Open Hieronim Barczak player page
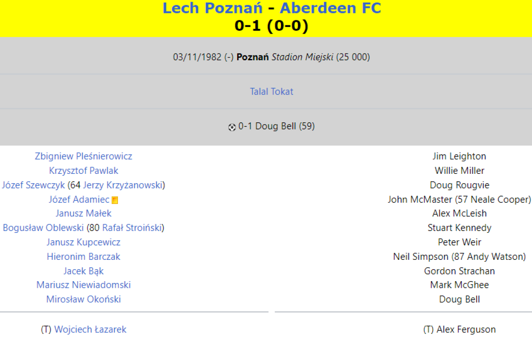Screen dimensions: 532x337 click(x=83, y=257)
